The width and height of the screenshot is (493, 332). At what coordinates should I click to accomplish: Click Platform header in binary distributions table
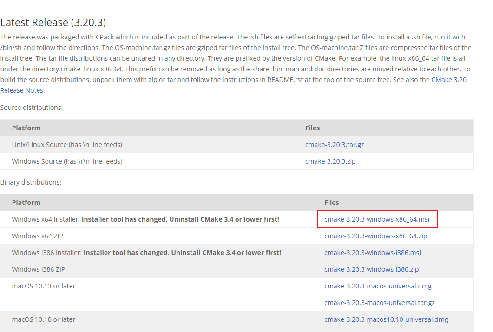point(26,203)
